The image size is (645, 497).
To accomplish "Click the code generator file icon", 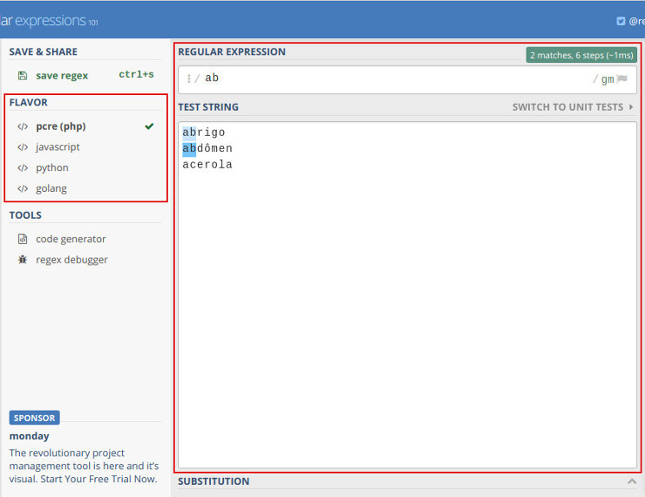I will pyautogui.click(x=23, y=239).
